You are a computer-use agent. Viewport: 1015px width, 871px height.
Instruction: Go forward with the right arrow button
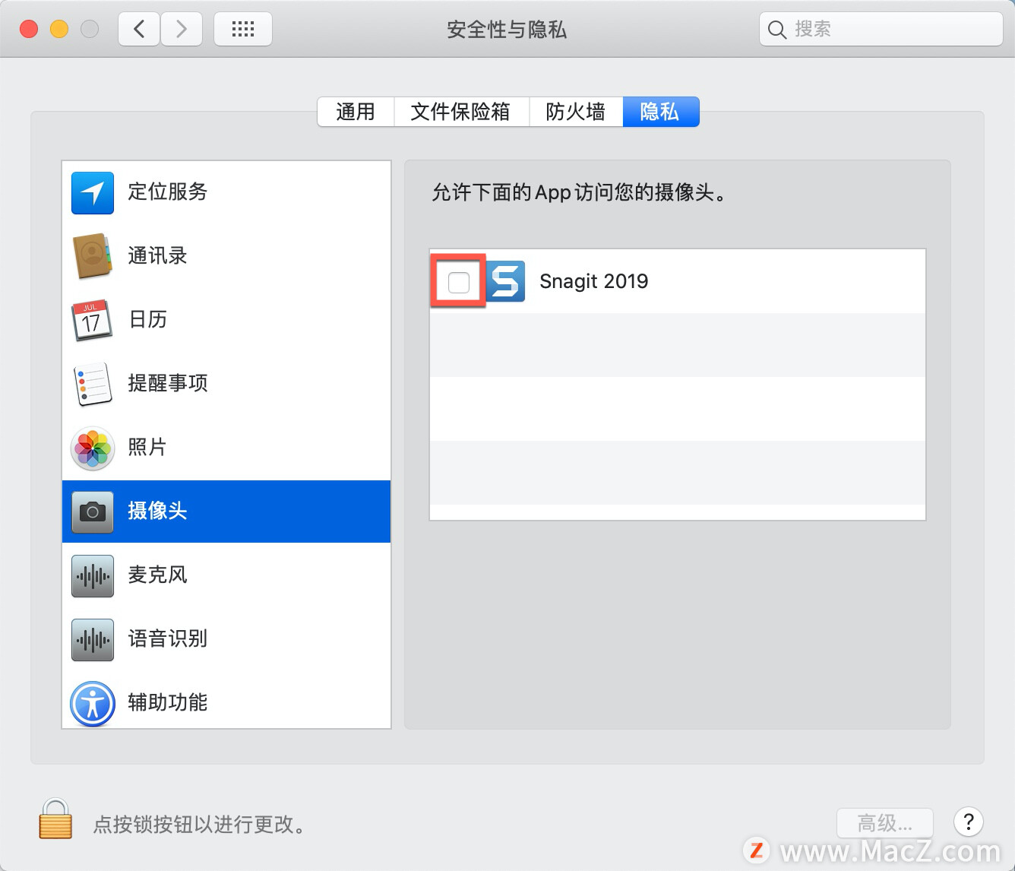coord(182,30)
